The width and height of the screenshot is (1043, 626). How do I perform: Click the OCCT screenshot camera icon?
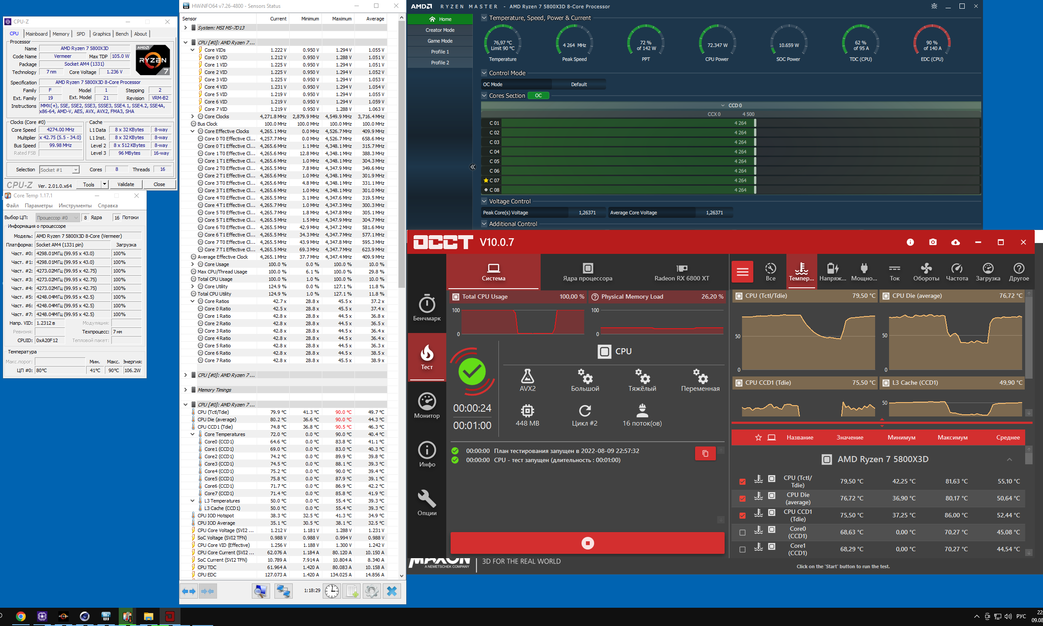(x=933, y=242)
